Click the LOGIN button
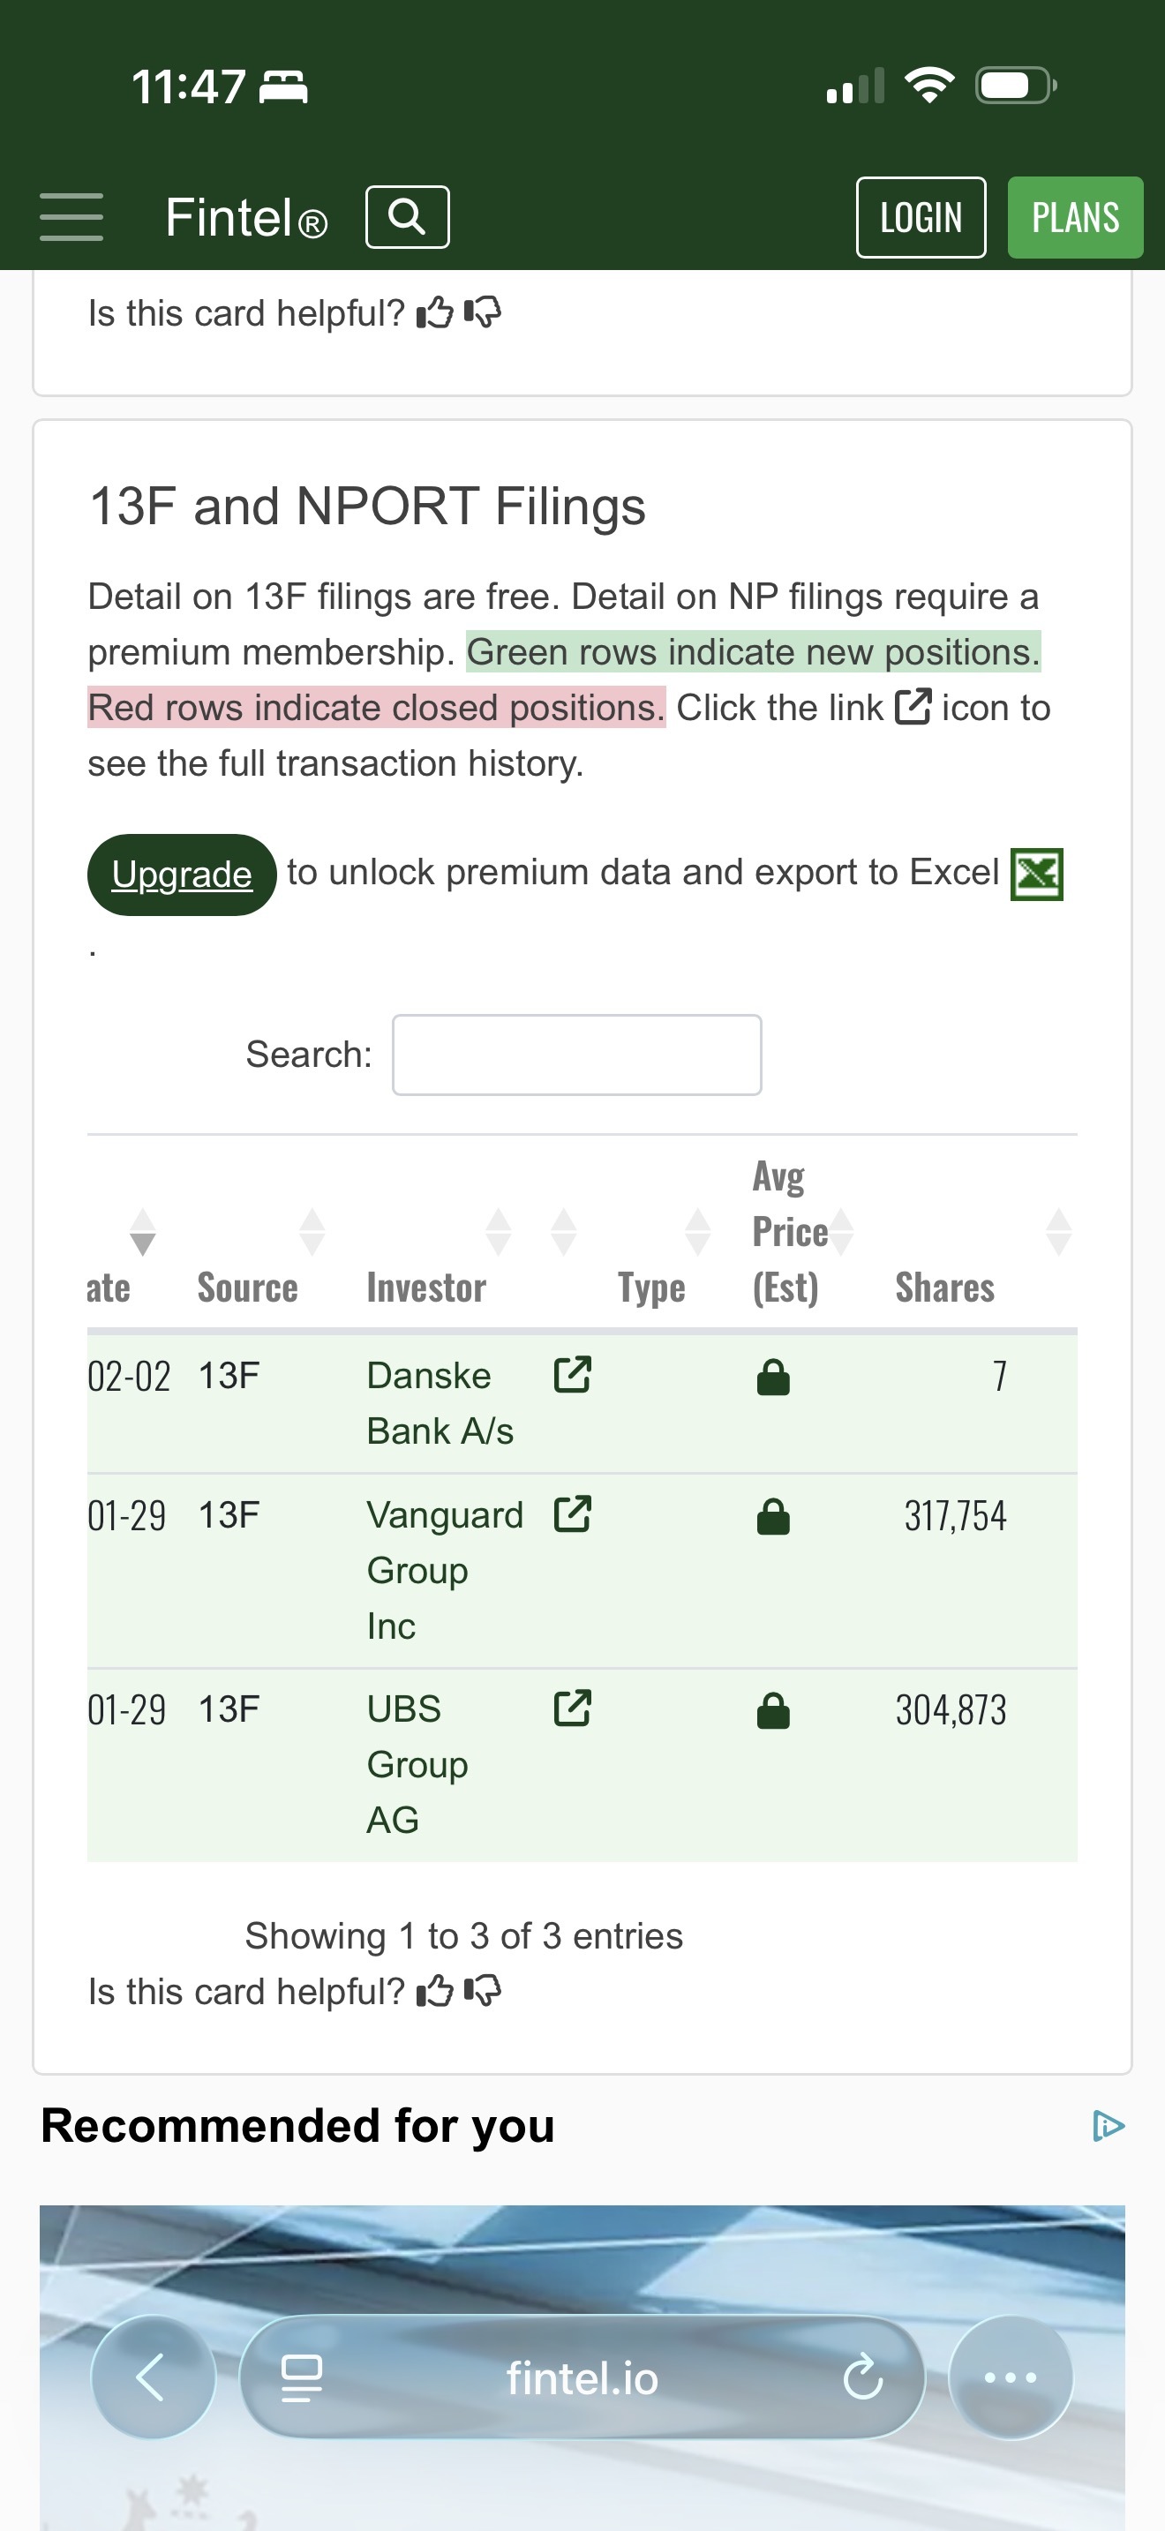This screenshot has width=1165, height=2531. 921,217
